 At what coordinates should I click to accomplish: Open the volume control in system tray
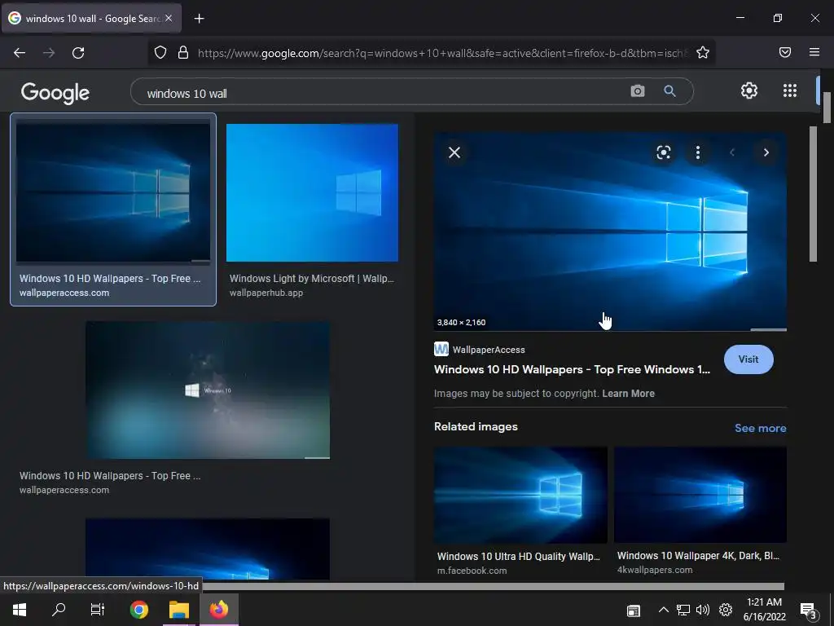click(x=703, y=610)
